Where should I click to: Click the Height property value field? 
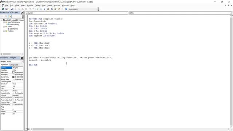pyautogui.click(x=17, y=86)
